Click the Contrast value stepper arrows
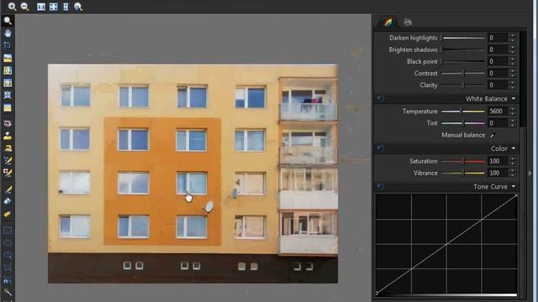The width and height of the screenshot is (538, 302). [x=513, y=73]
